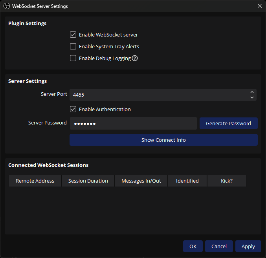266x258 pixels.
Task: Sort by Messages In/Out column
Action: click(141, 181)
